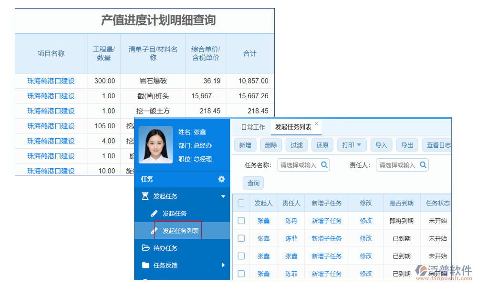Click the folder icon for 任务反馈
The height and width of the screenshot is (286, 477).
pyautogui.click(x=145, y=265)
